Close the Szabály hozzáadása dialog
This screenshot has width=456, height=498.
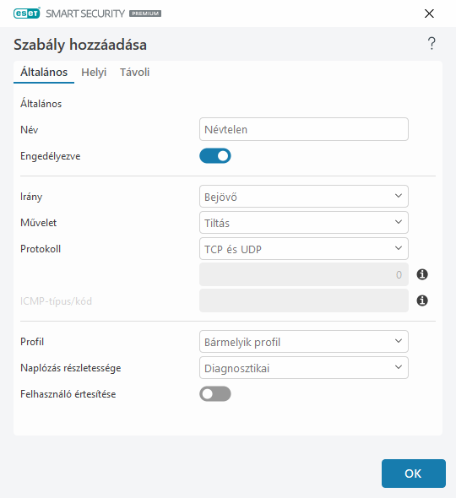[429, 14]
